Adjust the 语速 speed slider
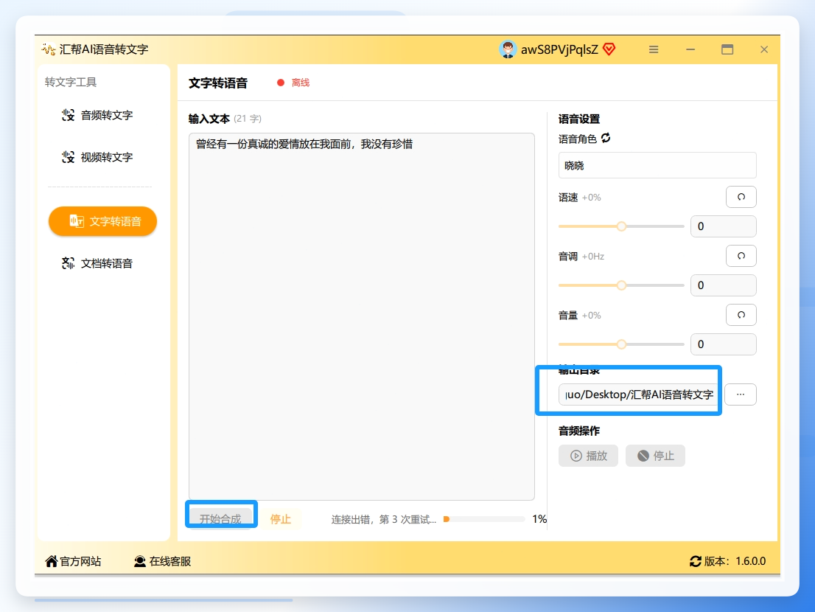Image resolution: width=815 pixels, height=612 pixels. point(621,226)
